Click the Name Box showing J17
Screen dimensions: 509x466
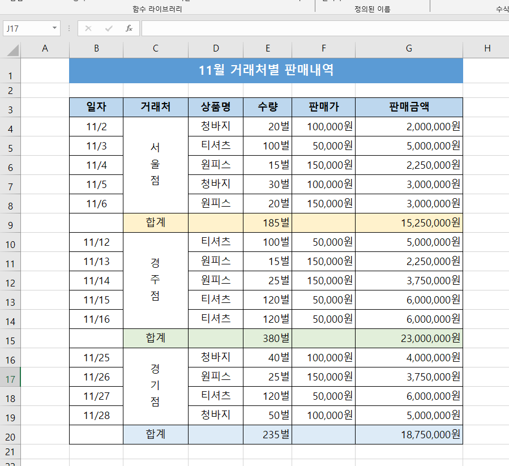(x=32, y=28)
